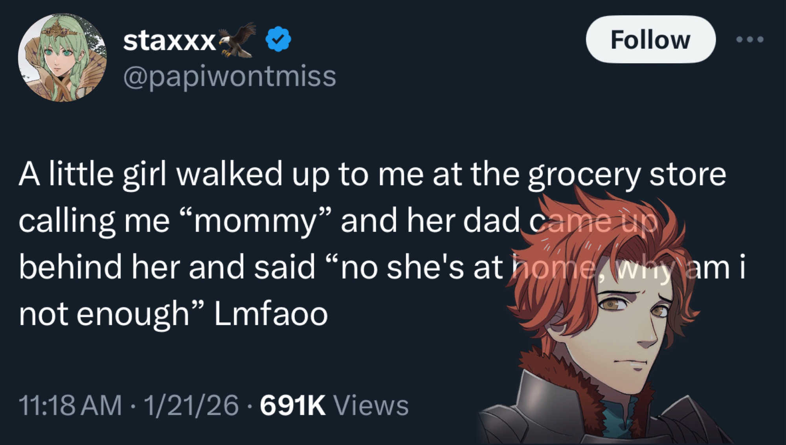
Task: Follow the staxxx account
Action: pyautogui.click(x=650, y=39)
